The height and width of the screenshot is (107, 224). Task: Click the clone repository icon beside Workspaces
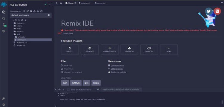(x=41, y=11)
